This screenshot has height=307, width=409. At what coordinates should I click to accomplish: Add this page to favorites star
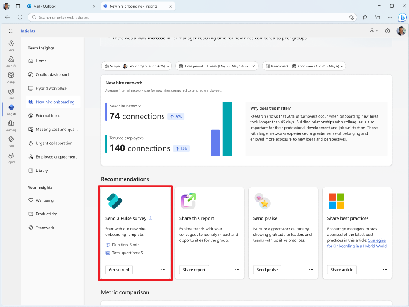[x=351, y=18]
